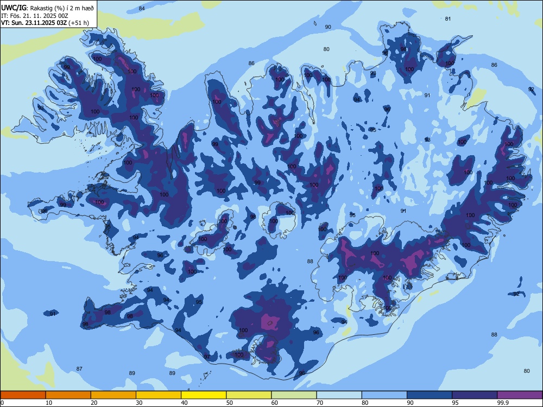Select the navy 95–99.9 legend swatch
The width and height of the screenshot is (543, 407).
[475, 395]
